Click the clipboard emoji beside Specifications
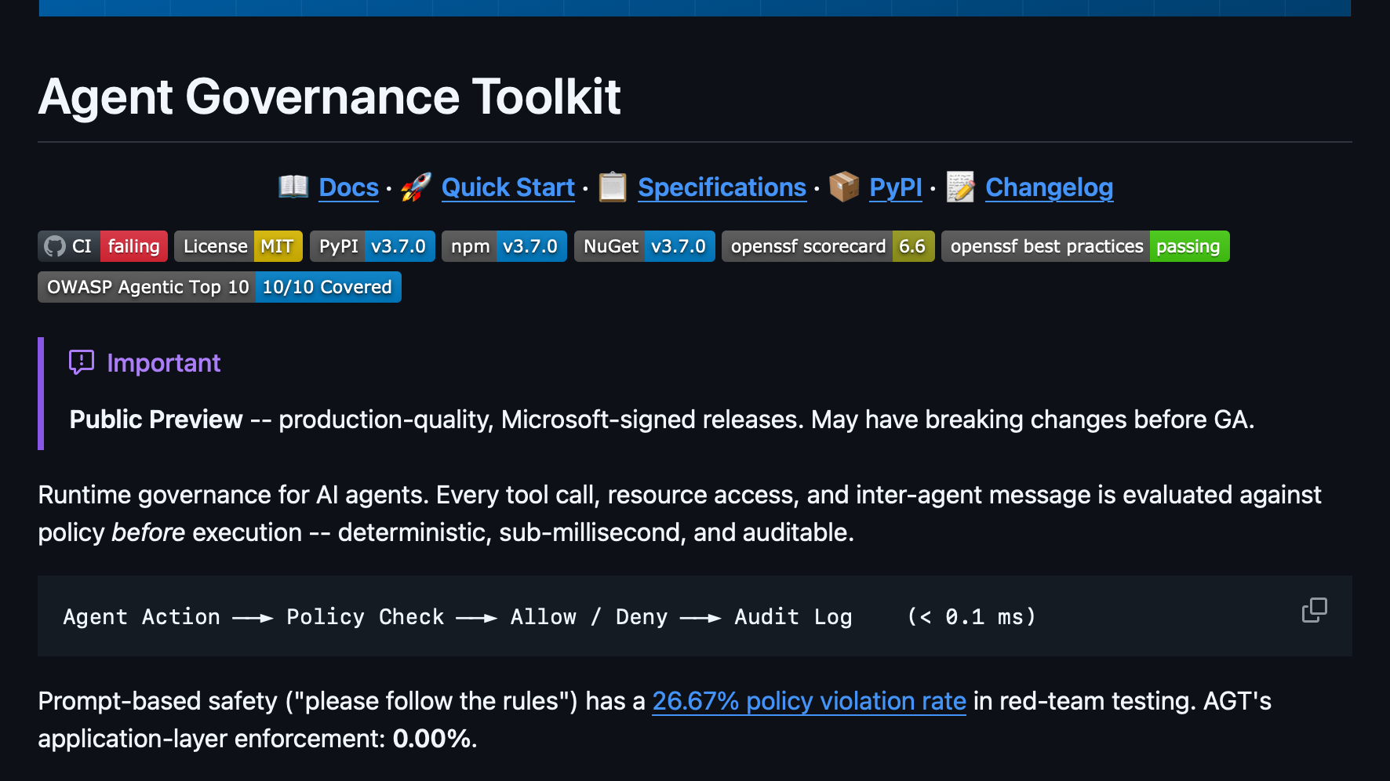 [x=613, y=187]
